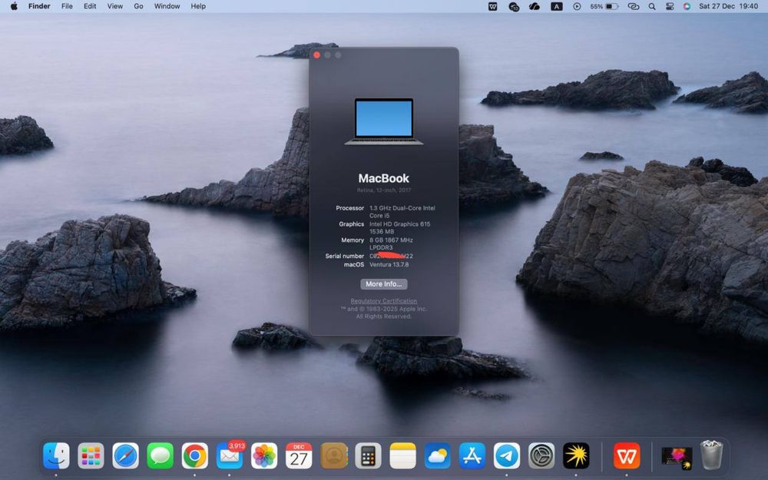This screenshot has width=768, height=480.
Task: Open the Regulatory Certification link
Action: (383, 301)
